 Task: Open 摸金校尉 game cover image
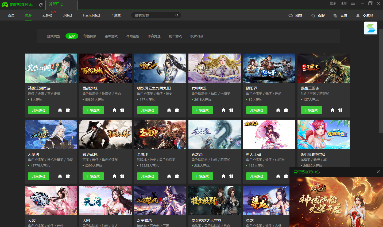click(215, 200)
